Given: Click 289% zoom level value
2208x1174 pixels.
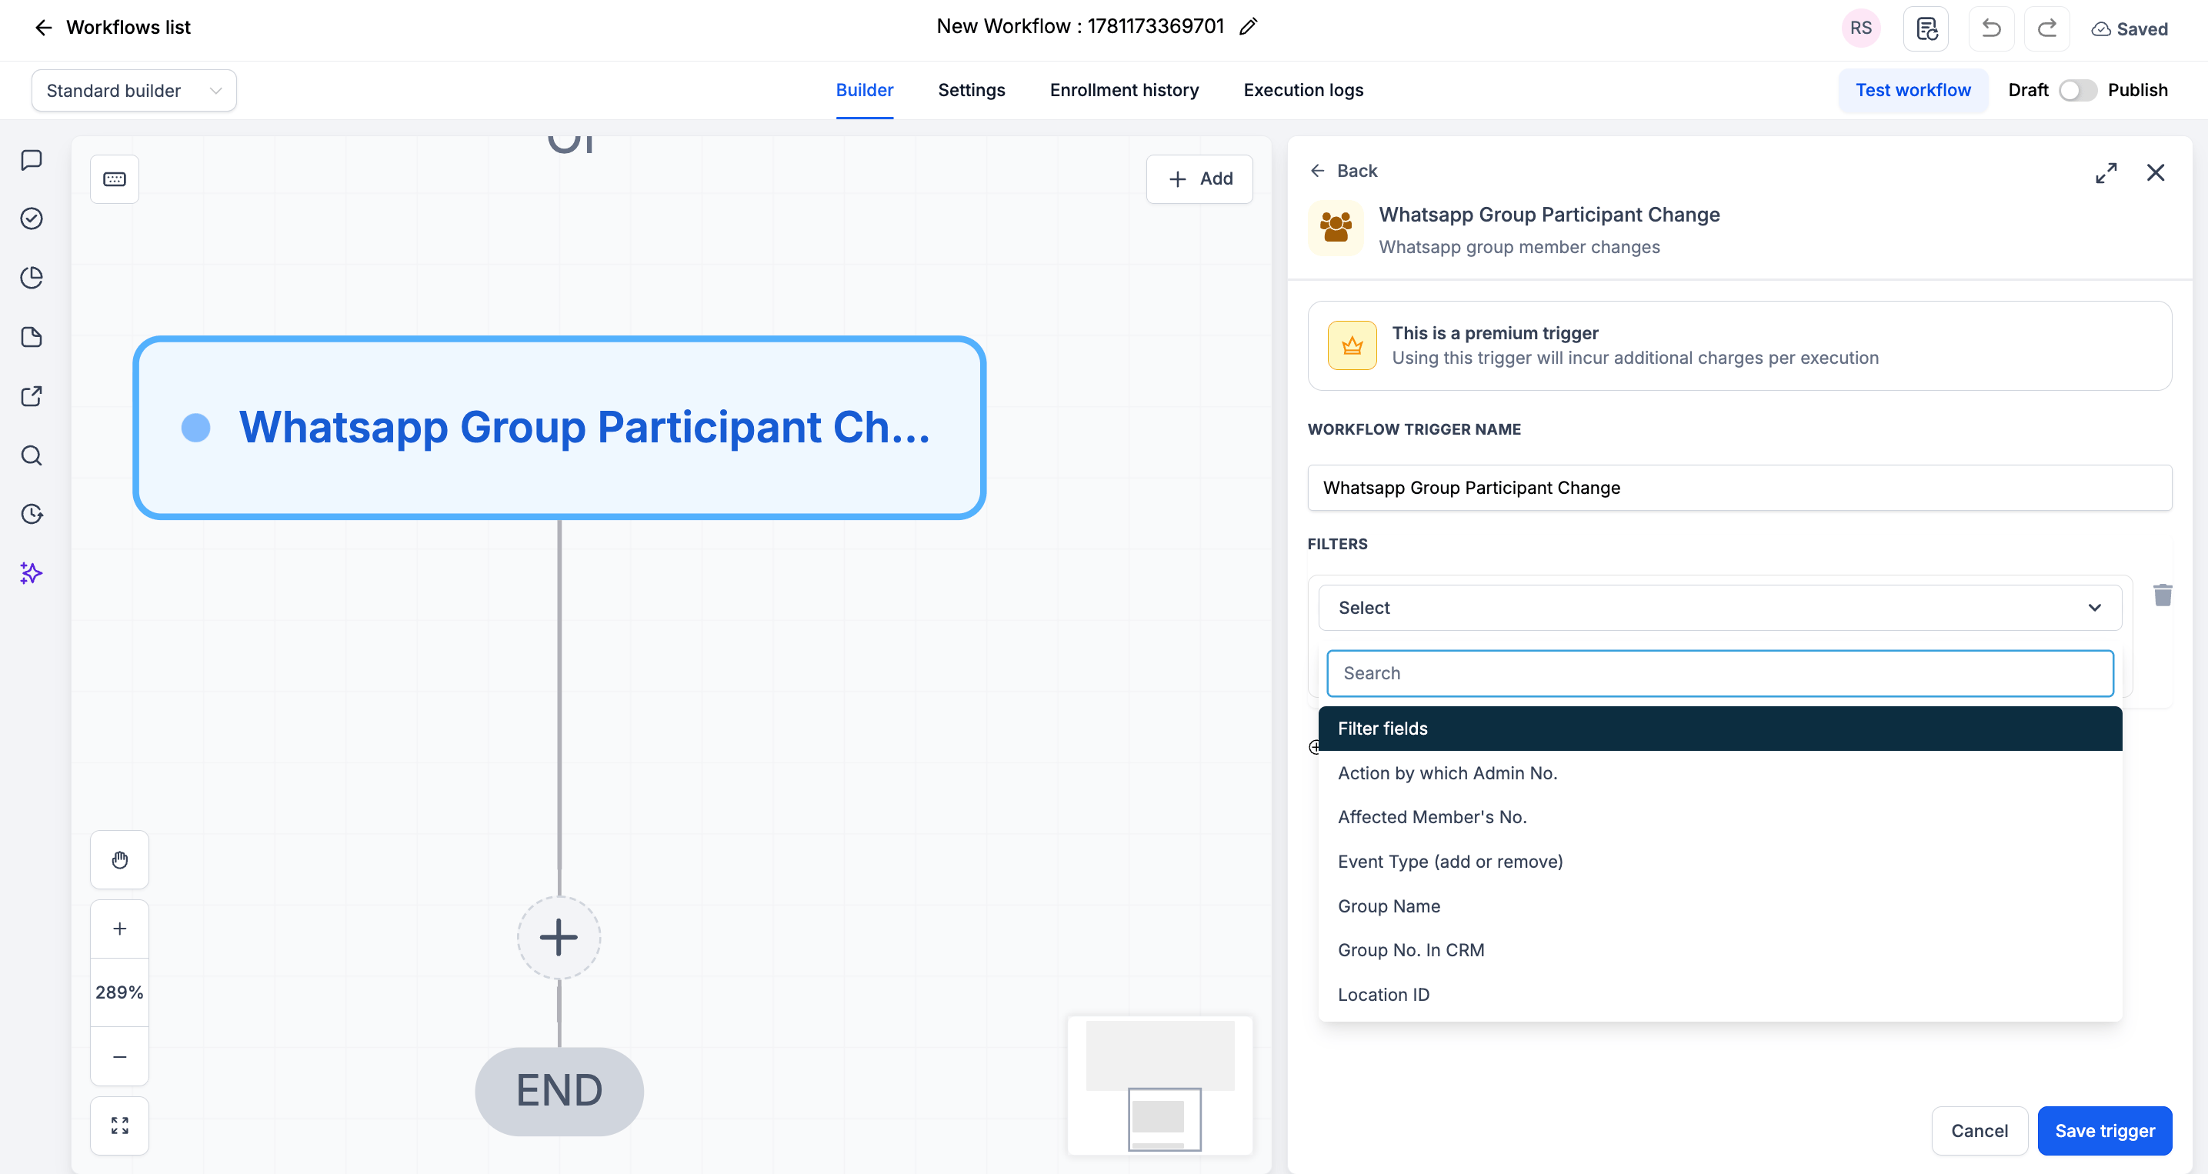Looking at the screenshot, I should [x=120, y=992].
